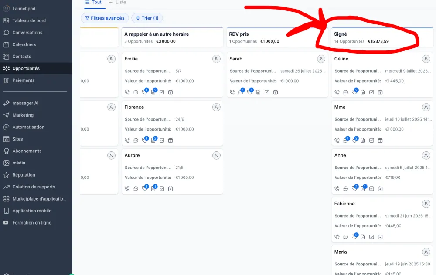Open the notes icon on Florence's card
The image size is (436, 275).
[x=153, y=141]
